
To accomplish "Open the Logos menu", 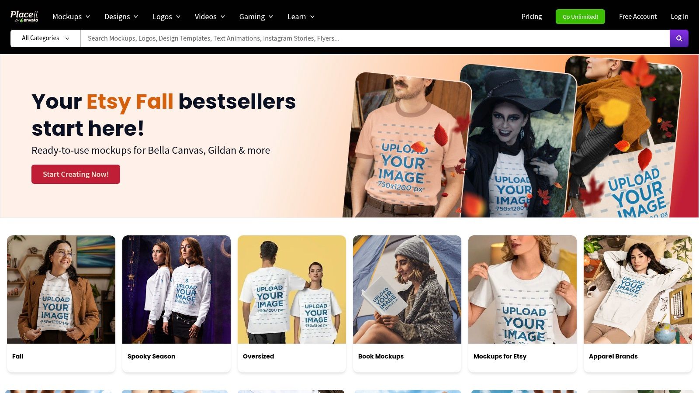I will coord(166,17).
